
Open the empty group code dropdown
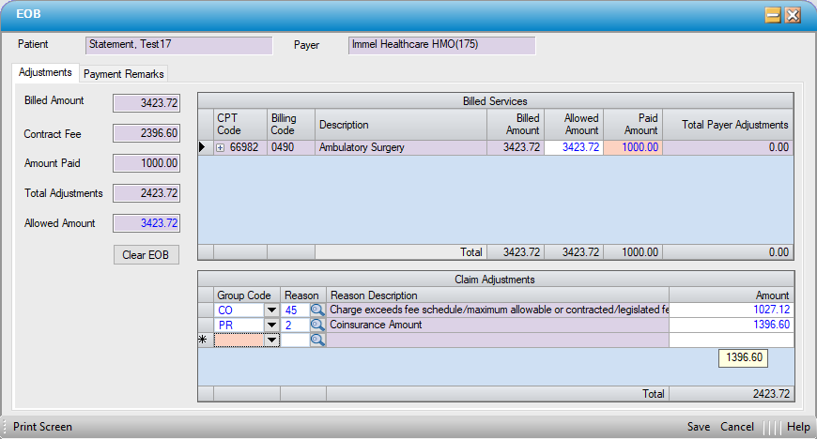pos(272,341)
